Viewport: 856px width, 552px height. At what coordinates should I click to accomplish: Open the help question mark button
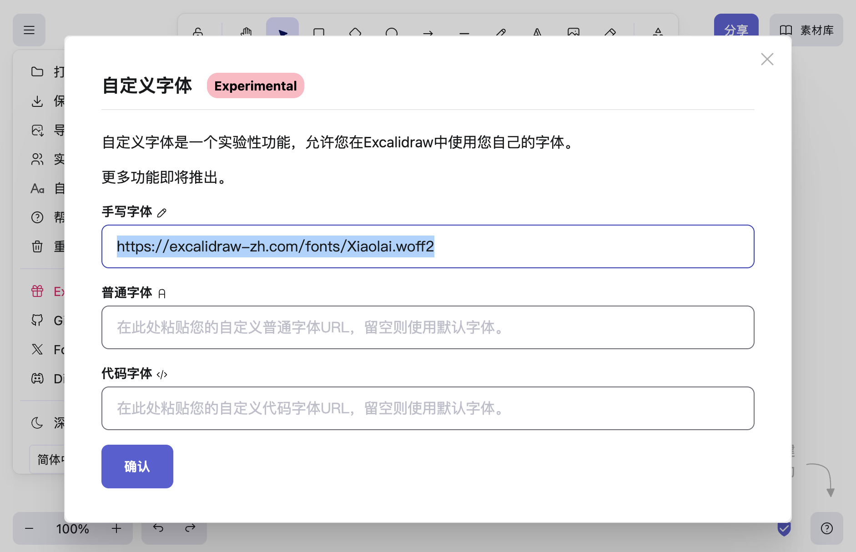pyautogui.click(x=826, y=528)
